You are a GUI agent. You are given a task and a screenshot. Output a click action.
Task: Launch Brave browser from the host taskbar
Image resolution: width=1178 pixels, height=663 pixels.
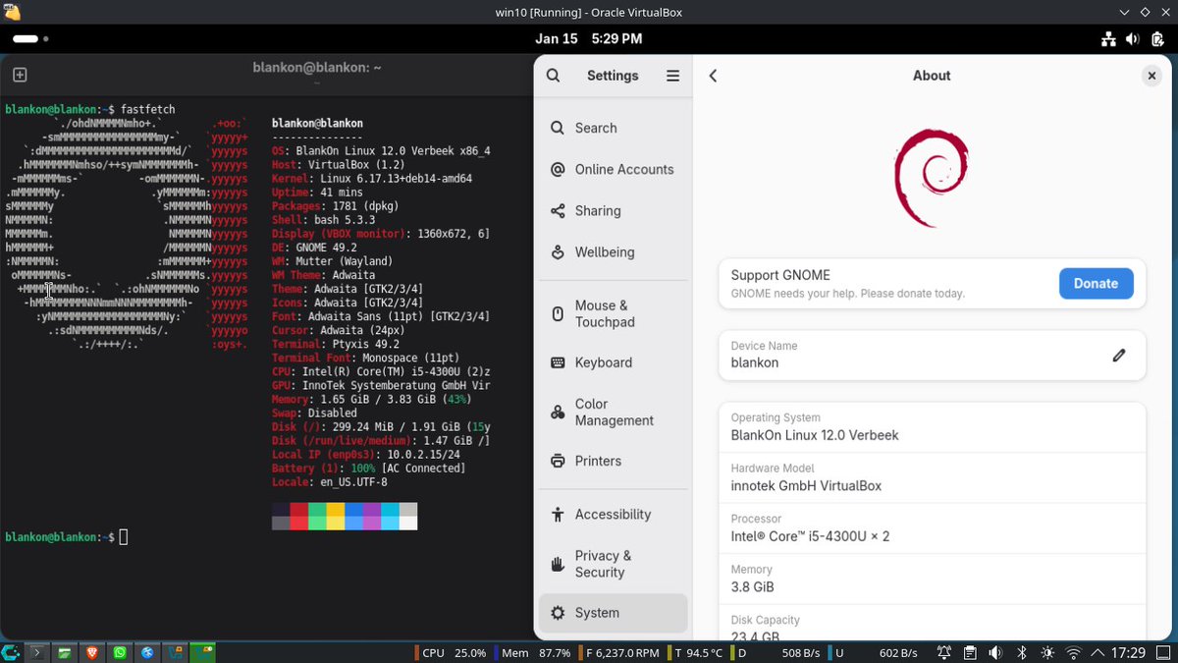pos(93,652)
